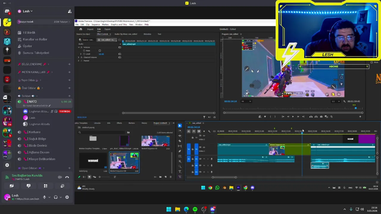Toggle insert sequences as nests button

click(x=189, y=131)
